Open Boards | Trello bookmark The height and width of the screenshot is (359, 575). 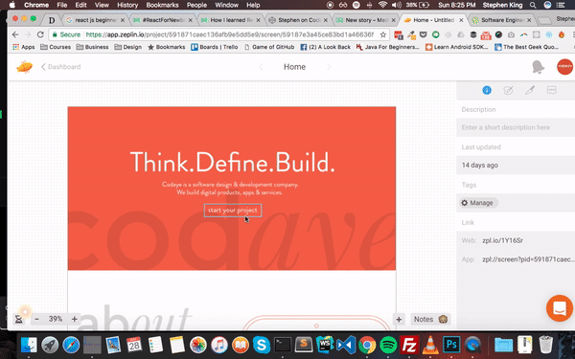214,47
